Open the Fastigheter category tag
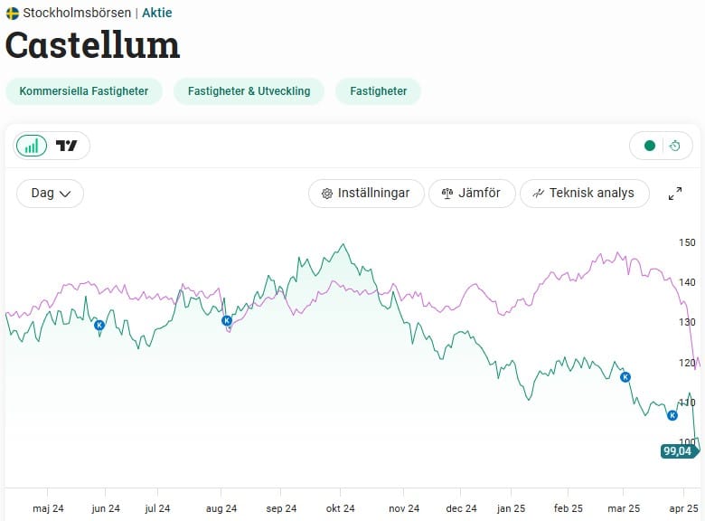 pyautogui.click(x=378, y=91)
